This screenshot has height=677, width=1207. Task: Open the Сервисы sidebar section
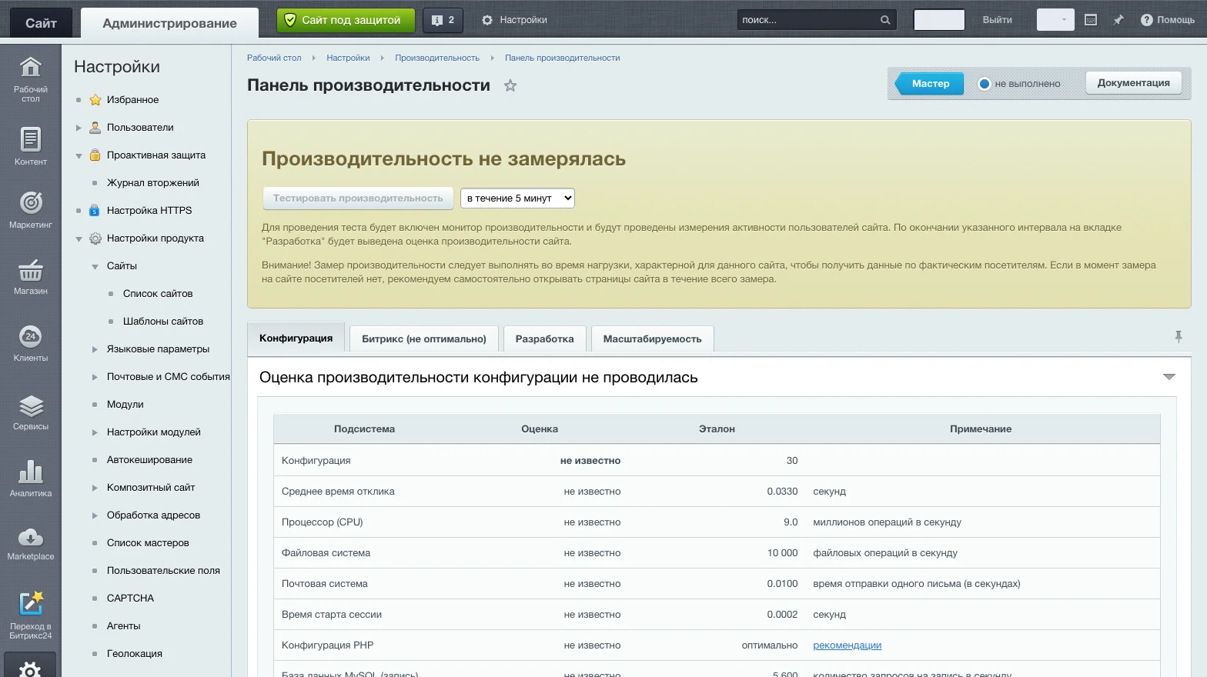click(31, 412)
